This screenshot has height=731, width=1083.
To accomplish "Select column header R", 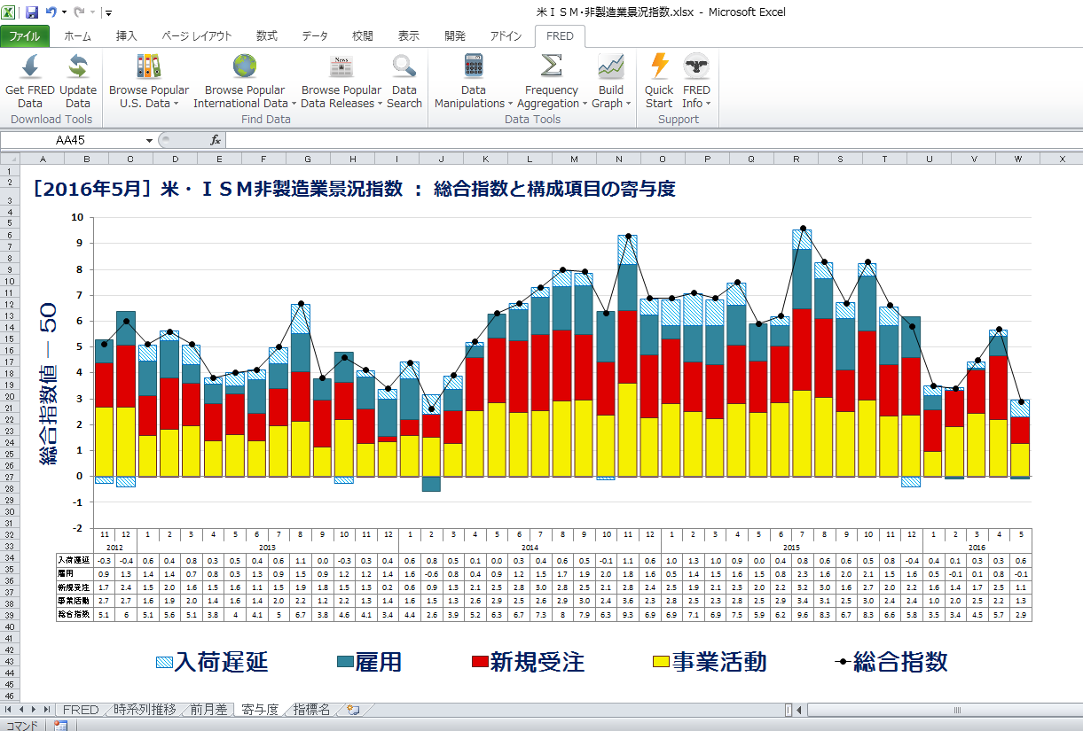I will pyautogui.click(x=796, y=159).
